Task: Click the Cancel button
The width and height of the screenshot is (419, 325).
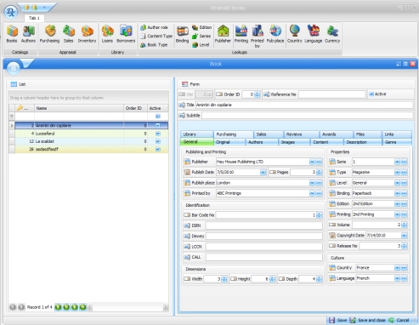Action: pyautogui.click(x=399, y=320)
